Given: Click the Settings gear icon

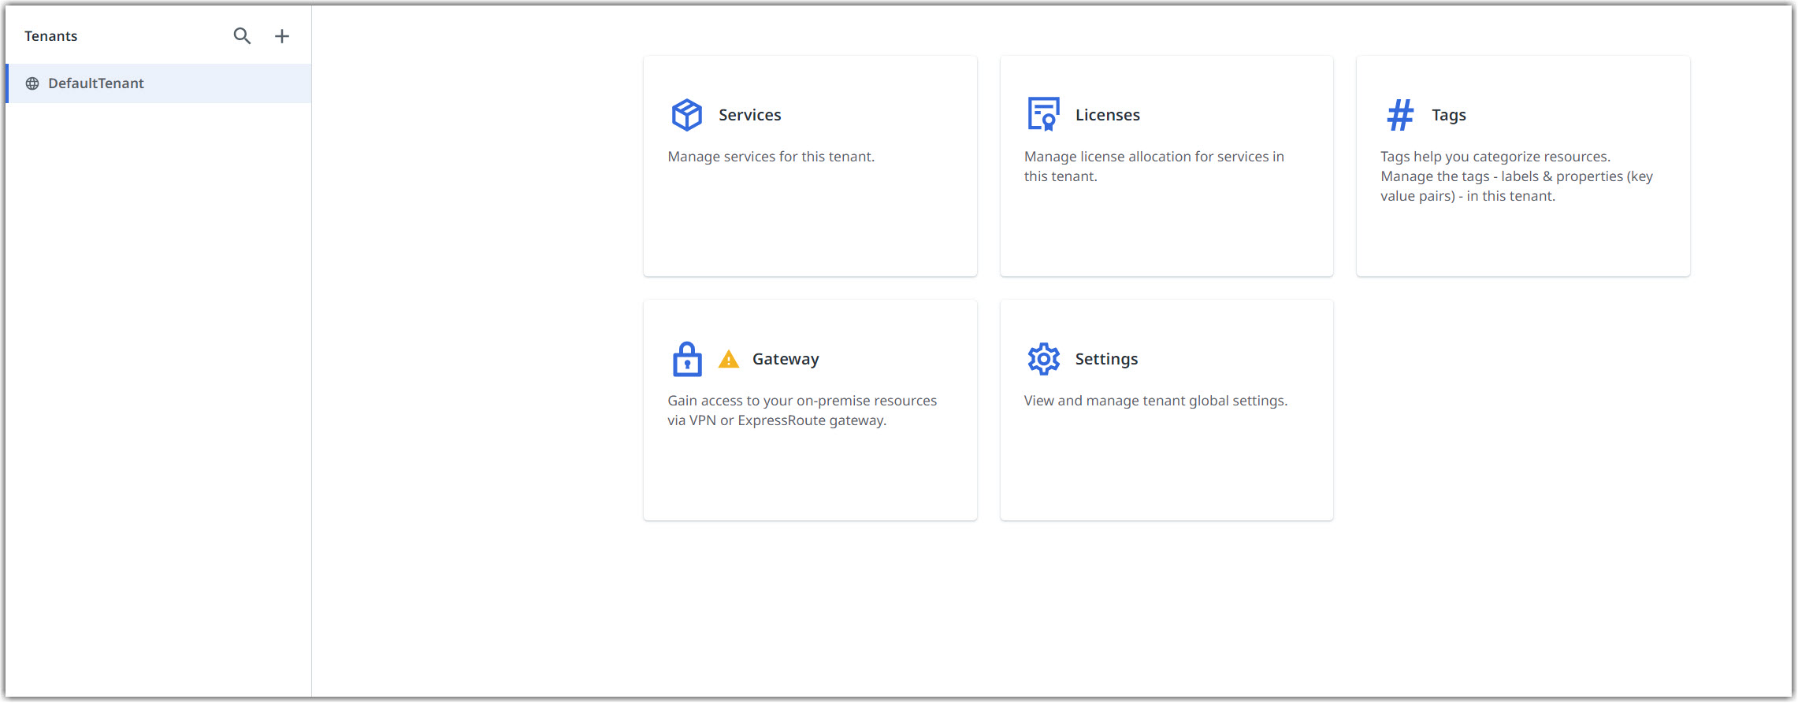Looking at the screenshot, I should click(1043, 359).
